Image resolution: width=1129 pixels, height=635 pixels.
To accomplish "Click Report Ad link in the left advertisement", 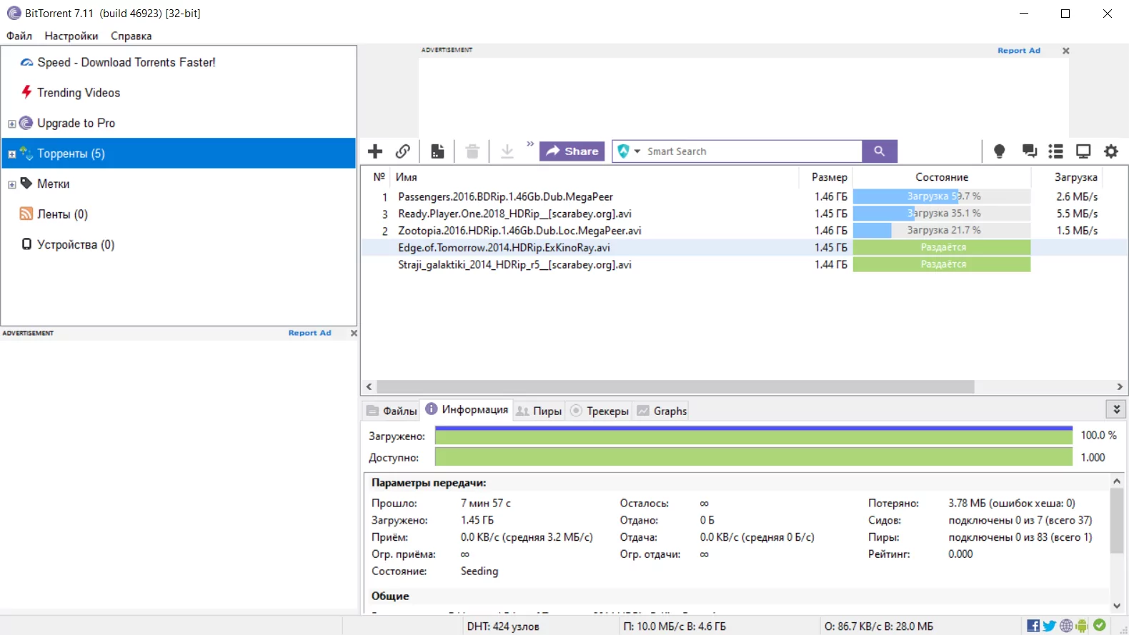I will click(x=310, y=333).
